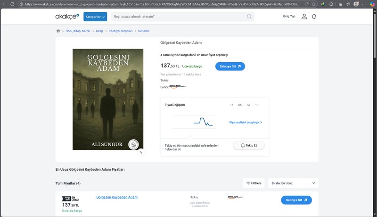Select the 6A price history range

coord(240,105)
